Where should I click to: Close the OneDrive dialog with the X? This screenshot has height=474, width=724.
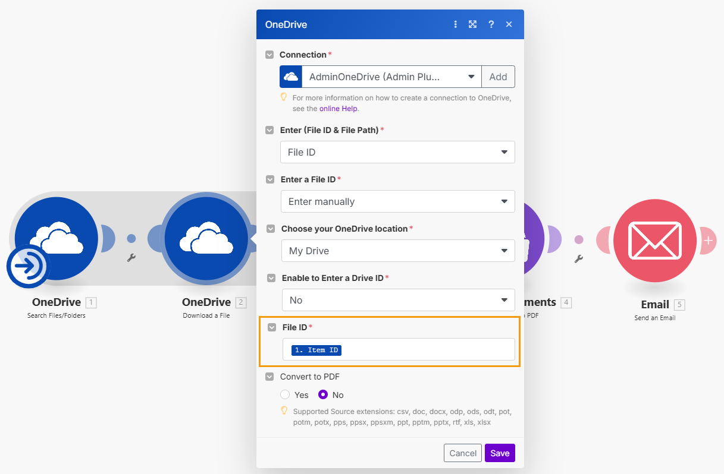point(509,24)
